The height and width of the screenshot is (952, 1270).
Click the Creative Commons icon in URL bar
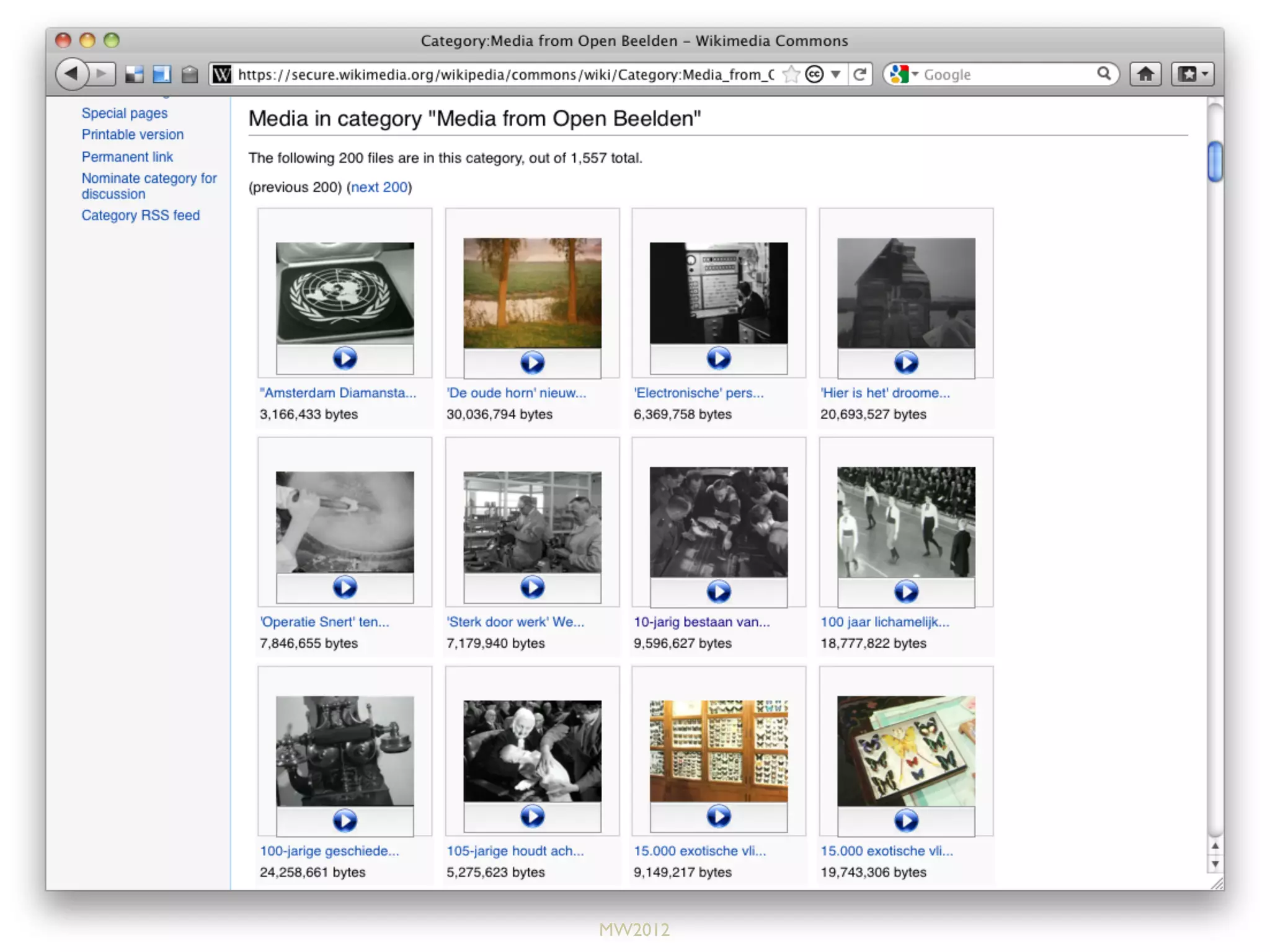click(x=814, y=74)
